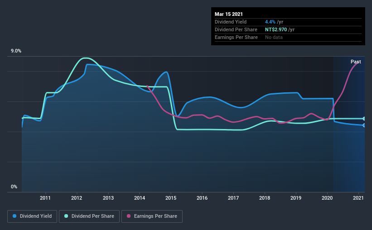
Task: Click the 2013 x-axis label
Action: [x=108, y=198]
